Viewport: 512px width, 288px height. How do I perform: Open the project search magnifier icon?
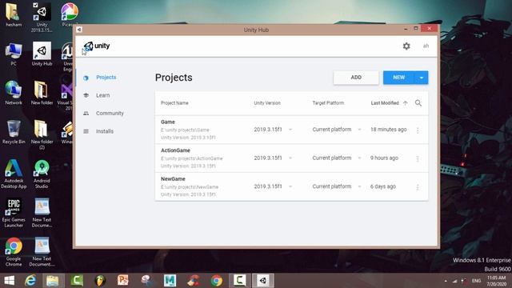click(418, 103)
